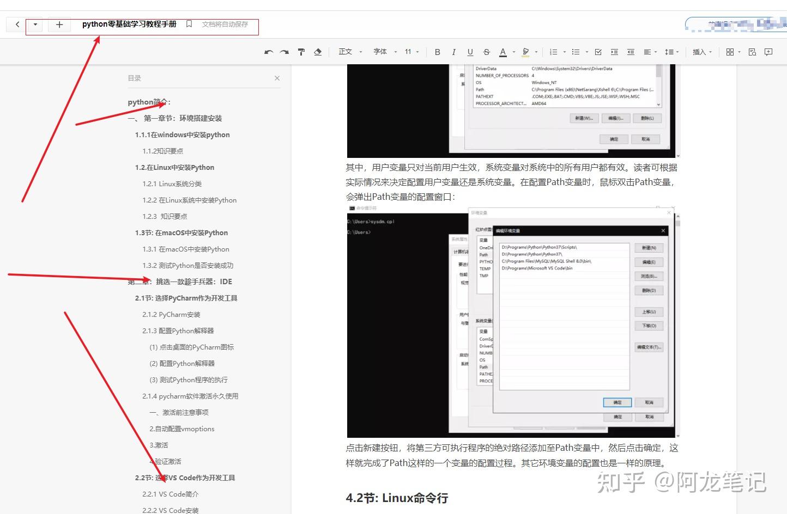Open find and replace icon
The width and height of the screenshot is (787, 514).
(x=753, y=52)
